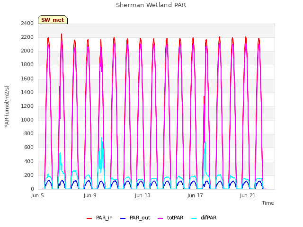Click the 2400 y-axis tick label
Viewport: 303px width, 227px height.
[27, 23]
